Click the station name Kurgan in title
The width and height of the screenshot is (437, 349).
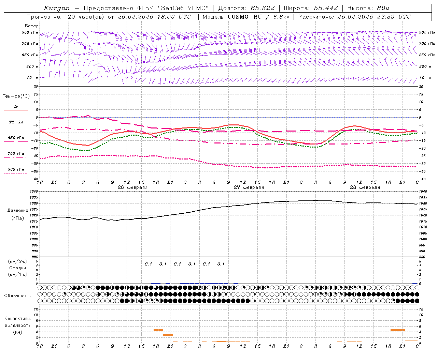coord(57,8)
